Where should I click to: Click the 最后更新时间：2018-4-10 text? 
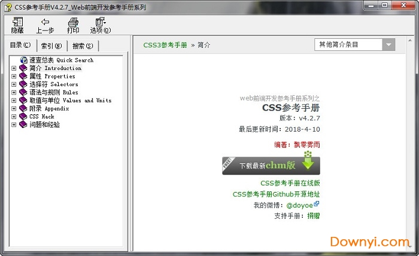(280, 129)
